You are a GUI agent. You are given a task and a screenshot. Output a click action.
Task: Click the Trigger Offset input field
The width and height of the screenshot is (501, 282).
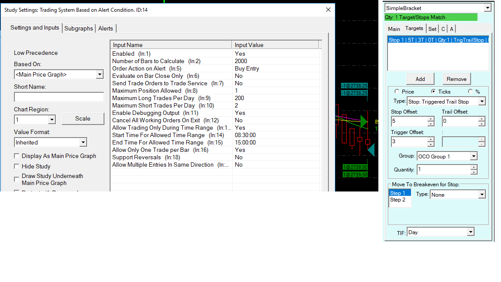point(409,141)
